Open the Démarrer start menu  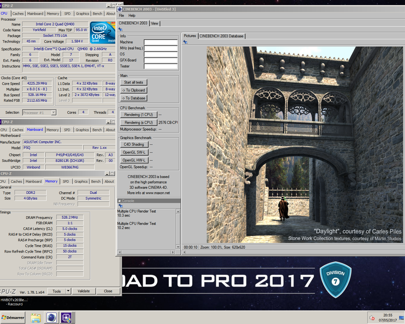pyautogui.click(x=13, y=317)
